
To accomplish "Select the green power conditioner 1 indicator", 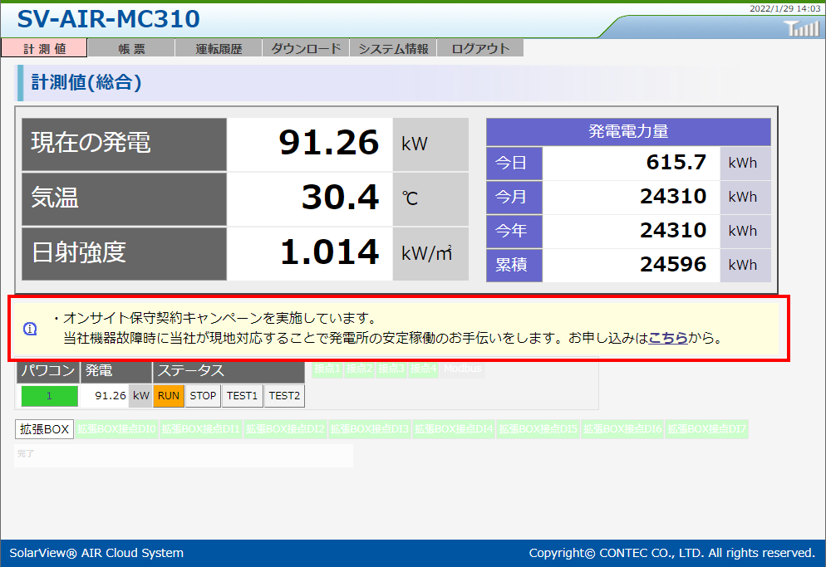I will tap(50, 396).
